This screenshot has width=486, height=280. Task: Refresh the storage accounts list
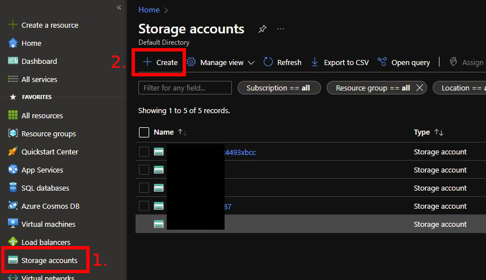click(282, 62)
